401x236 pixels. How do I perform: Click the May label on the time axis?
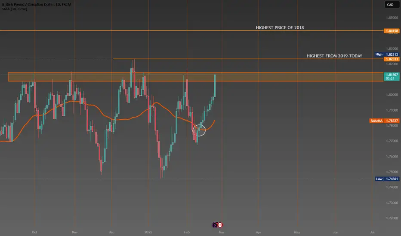pyautogui.click(x=297, y=232)
